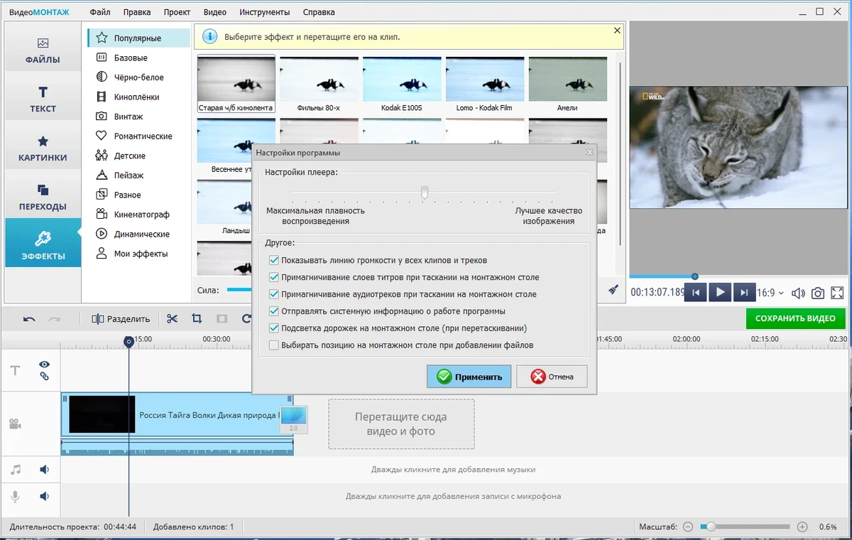Open the Правка menu
This screenshot has height=540, width=852.
click(136, 12)
